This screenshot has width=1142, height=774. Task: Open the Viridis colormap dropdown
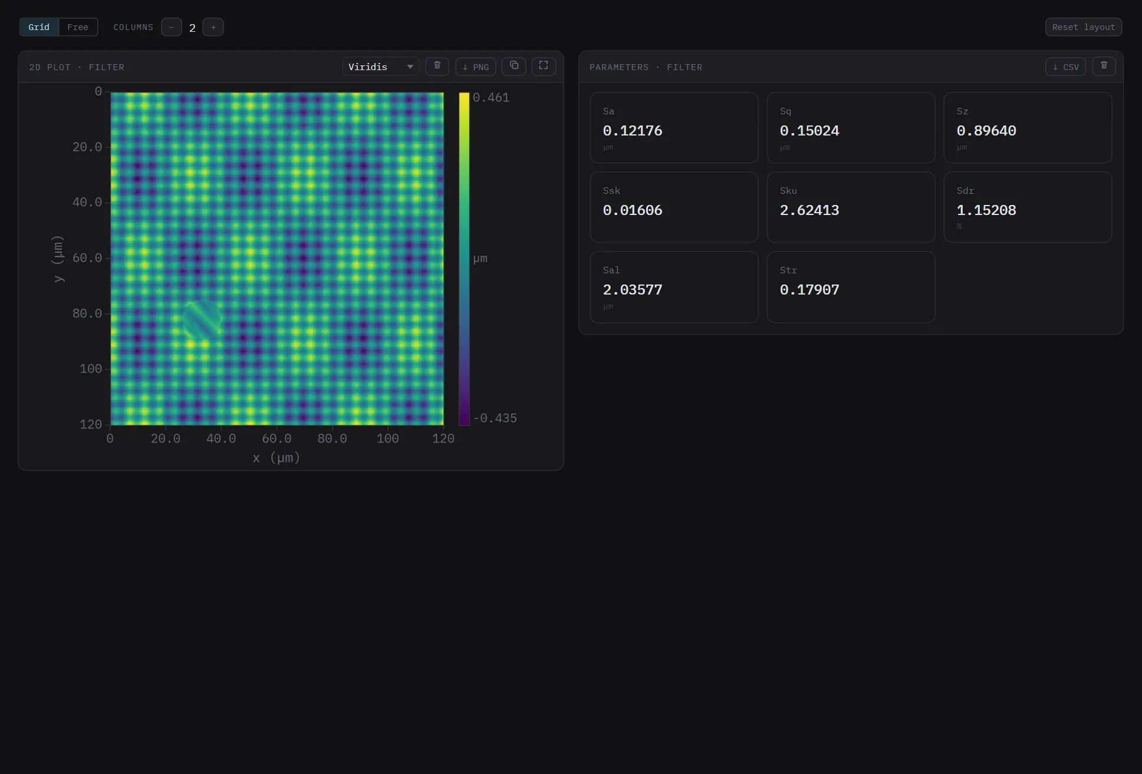(381, 67)
